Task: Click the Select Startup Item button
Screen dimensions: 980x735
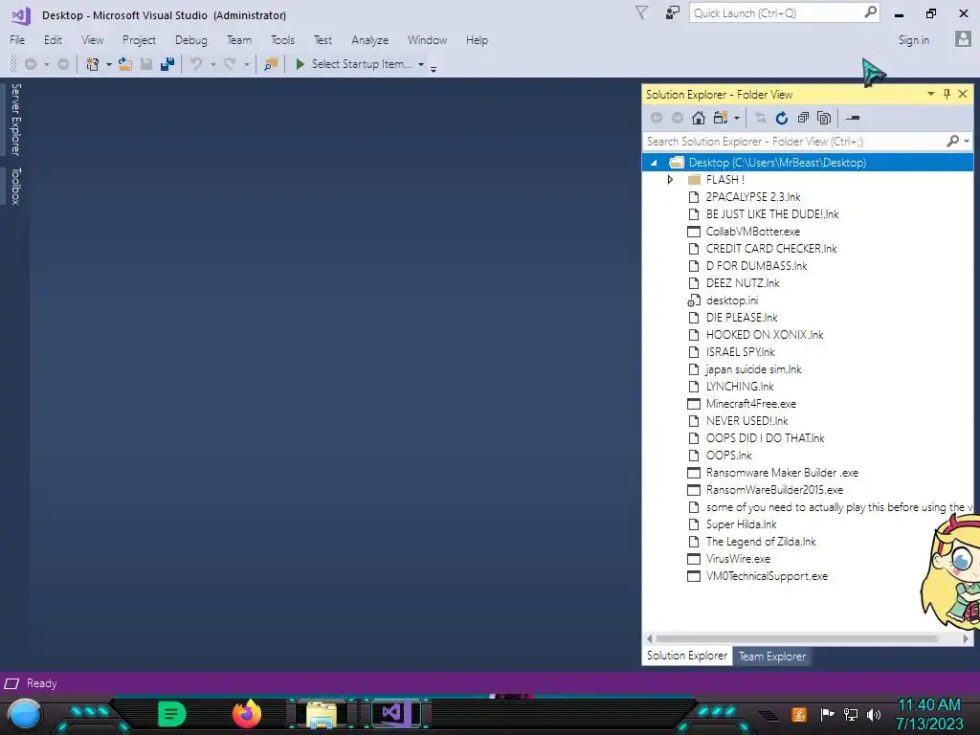Action: click(x=361, y=64)
